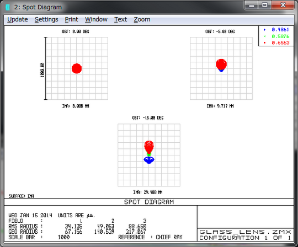Open the Text menu
298x247 pixels.
coord(120,19)
